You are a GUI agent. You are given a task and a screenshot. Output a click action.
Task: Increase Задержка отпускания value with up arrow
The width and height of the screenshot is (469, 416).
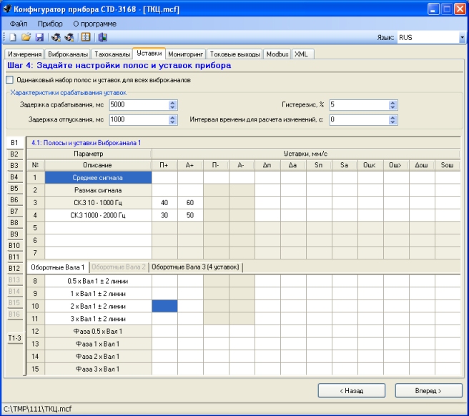(172, 117)
